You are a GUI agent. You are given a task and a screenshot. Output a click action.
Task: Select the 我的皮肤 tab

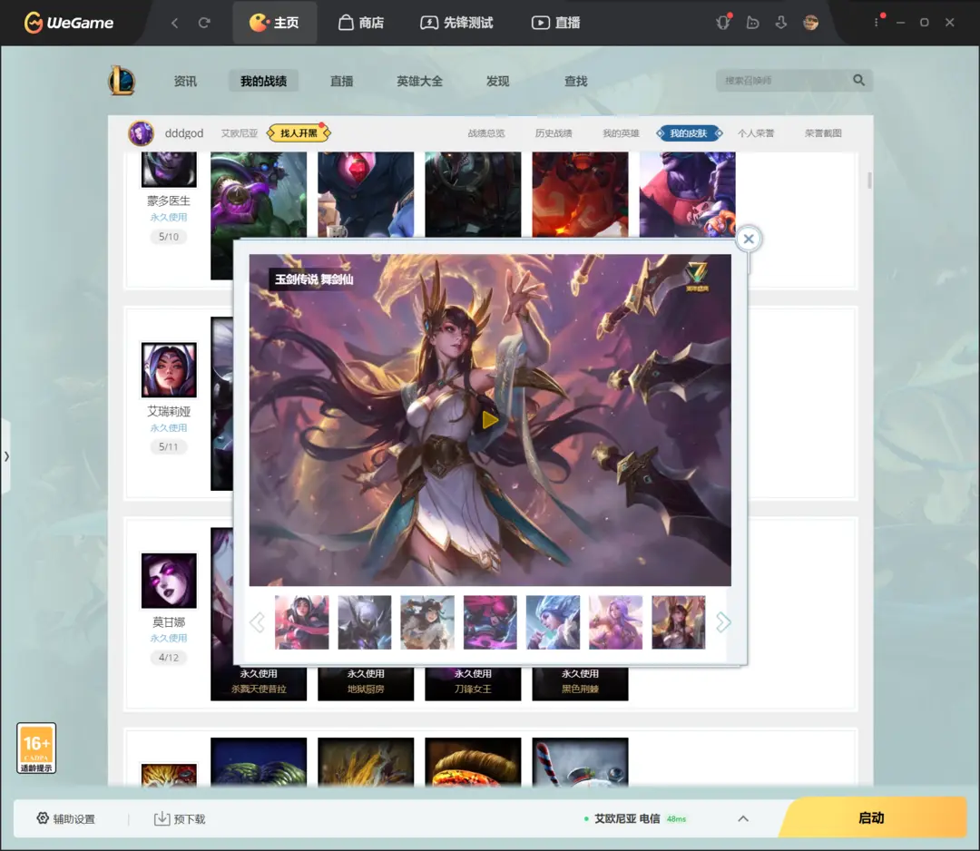(x=689, y=133)
